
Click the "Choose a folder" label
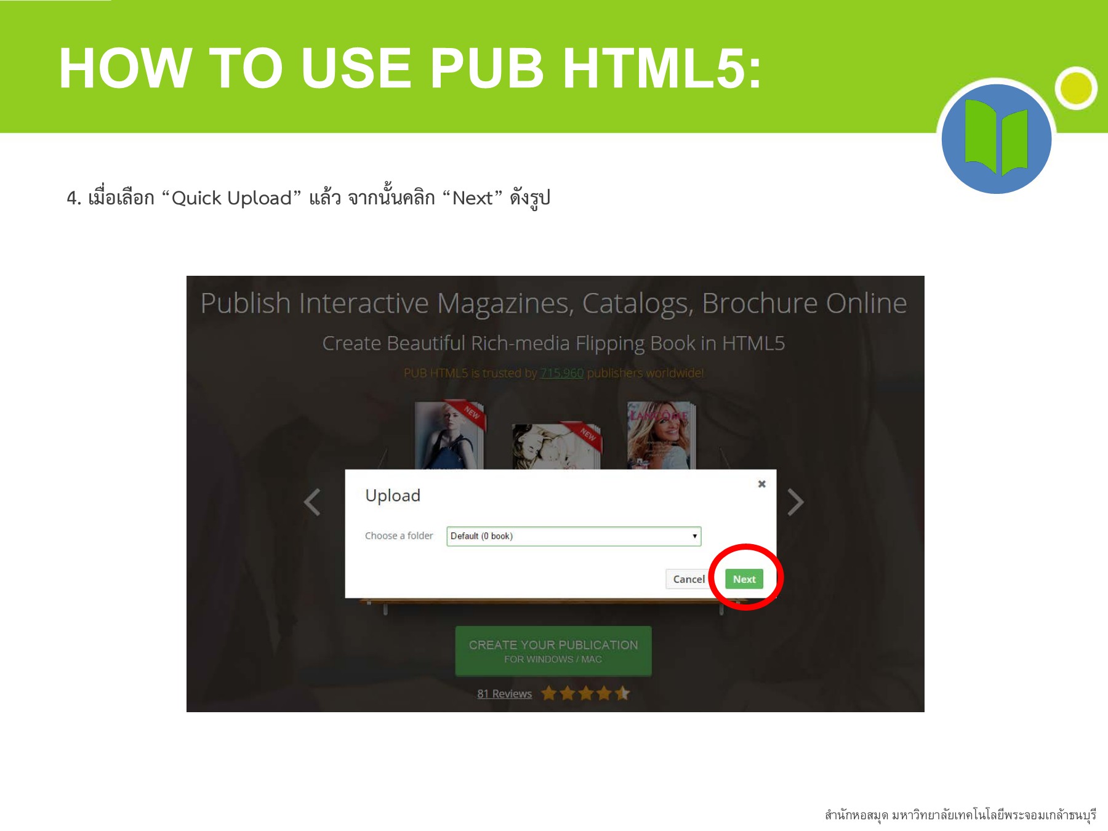click(x=399, y=536)
